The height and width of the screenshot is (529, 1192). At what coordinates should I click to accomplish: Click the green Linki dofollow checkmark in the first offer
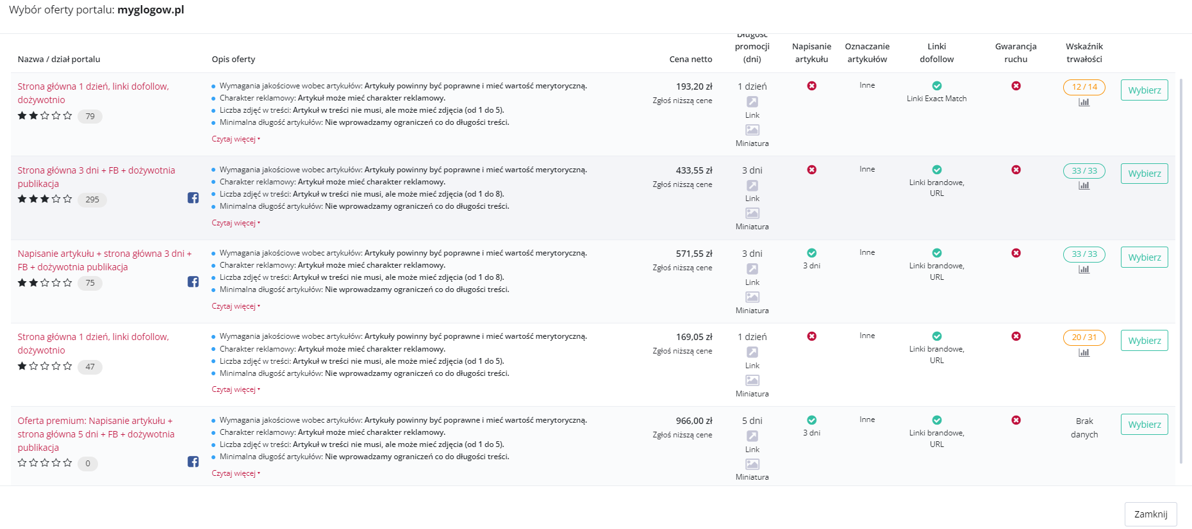point(936,86)
